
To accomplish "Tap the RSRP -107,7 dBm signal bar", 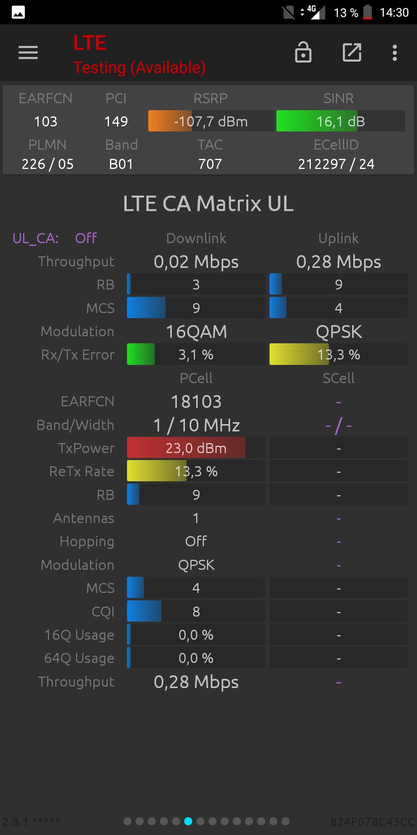I will [x=211, y=121].
